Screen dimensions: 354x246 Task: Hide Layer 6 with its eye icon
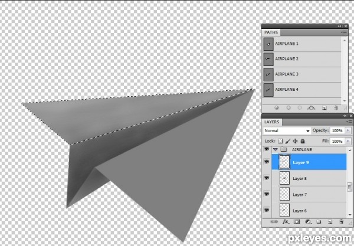tap(267, 210)
